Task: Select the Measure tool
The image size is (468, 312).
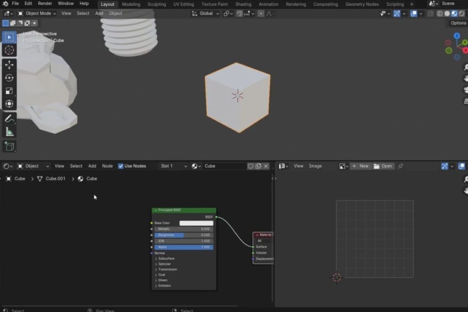Action: coord(9,132)
